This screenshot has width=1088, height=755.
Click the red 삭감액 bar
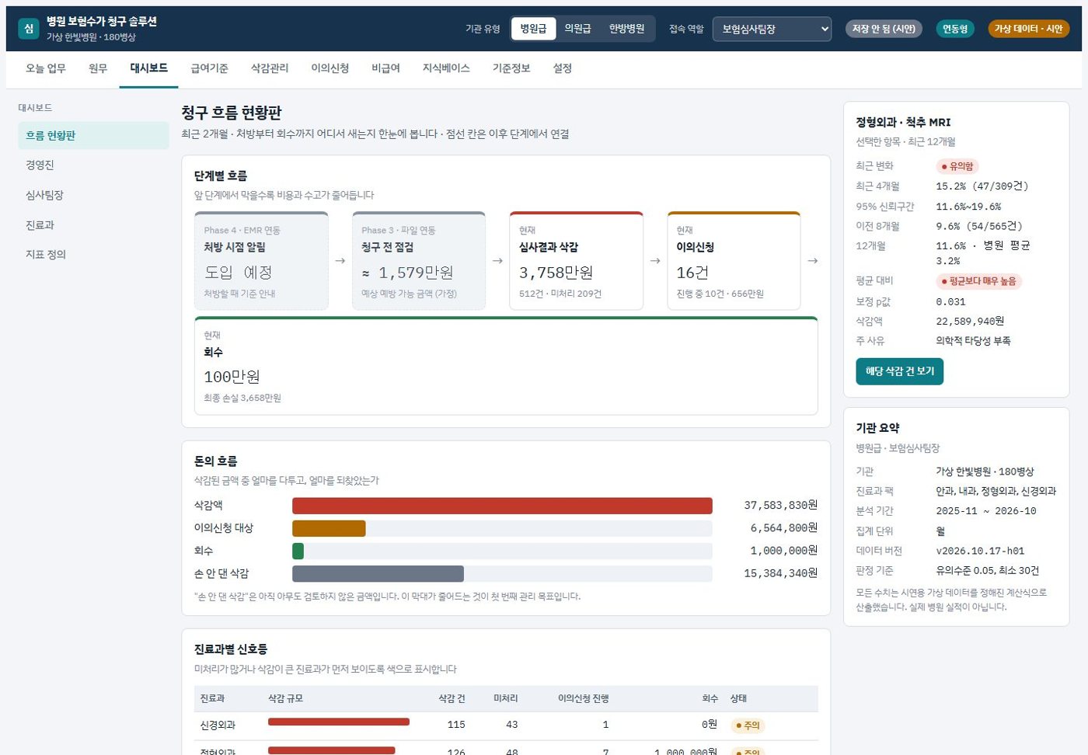[x=502, y=506]
